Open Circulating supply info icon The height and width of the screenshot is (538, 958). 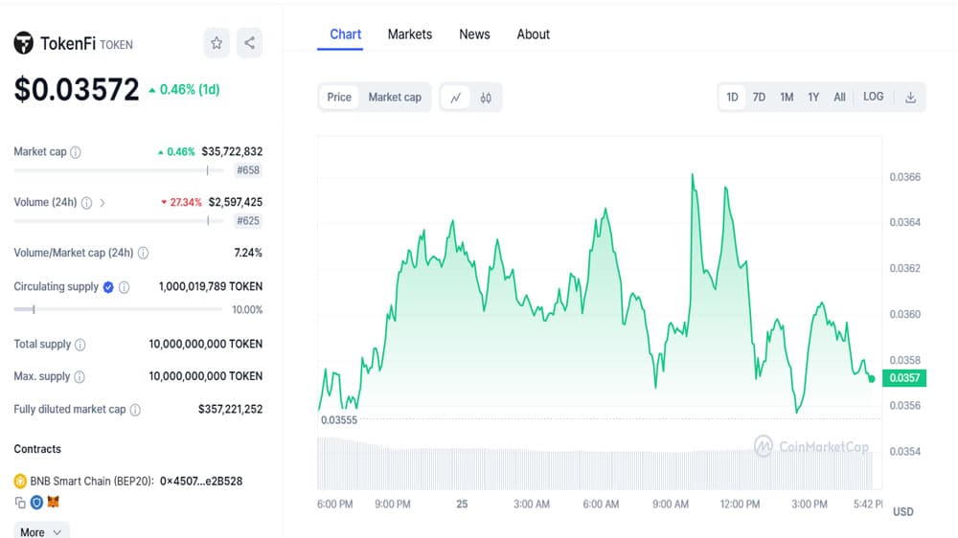click(x=124, y=287)
